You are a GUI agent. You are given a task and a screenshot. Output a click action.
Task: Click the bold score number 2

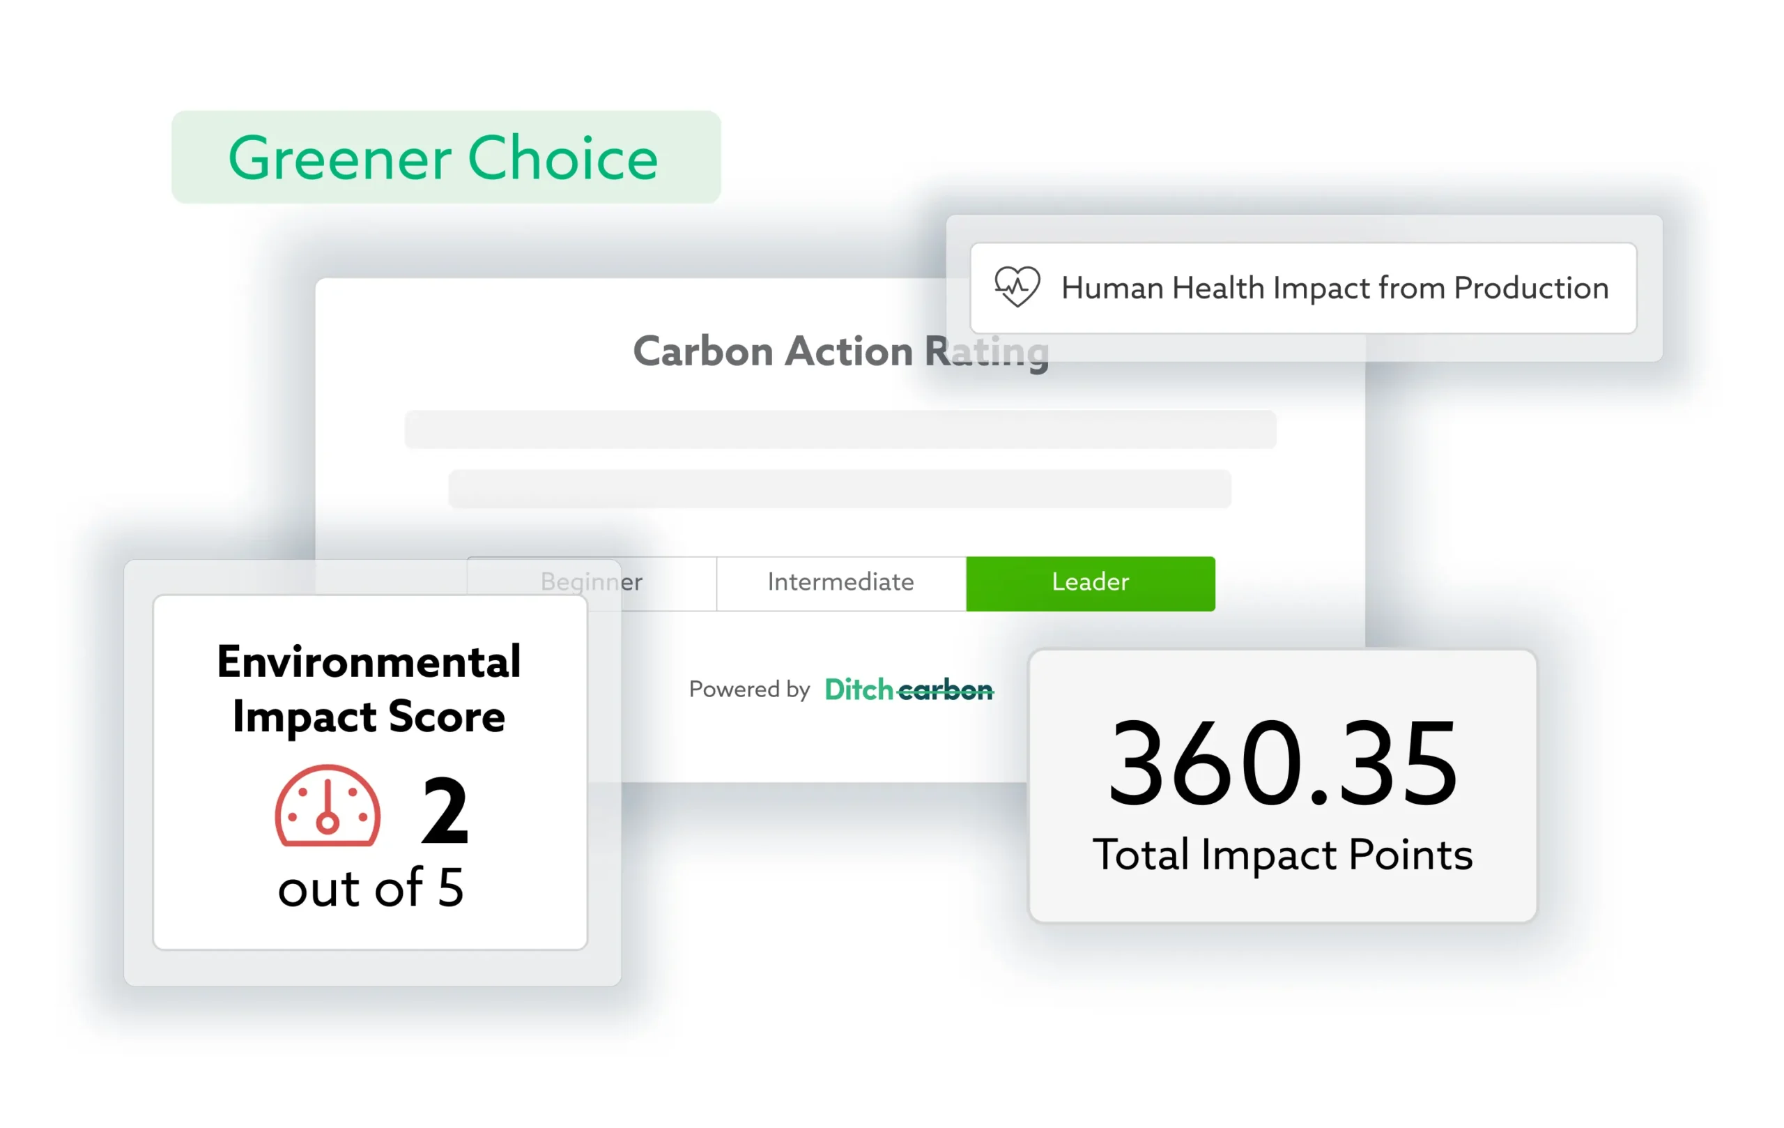click(x=445, y=810)
